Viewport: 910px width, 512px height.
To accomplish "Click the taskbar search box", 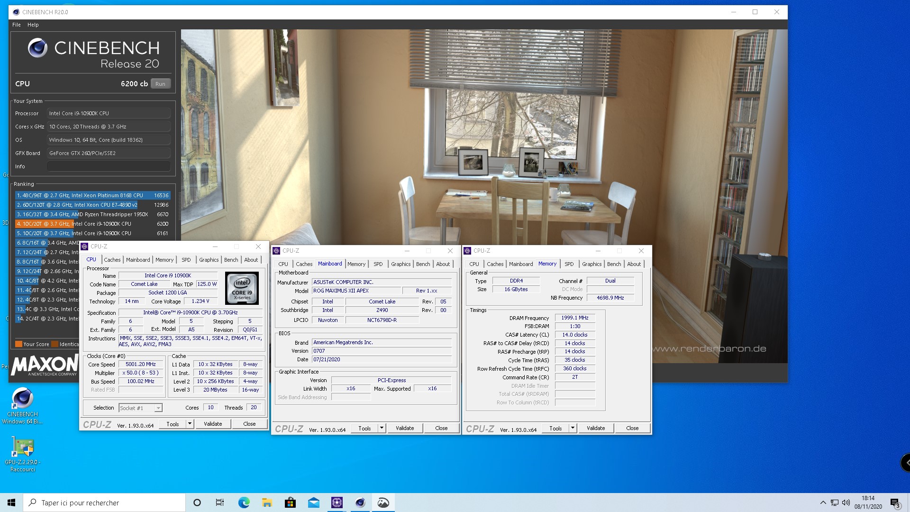I will (104, 503).
